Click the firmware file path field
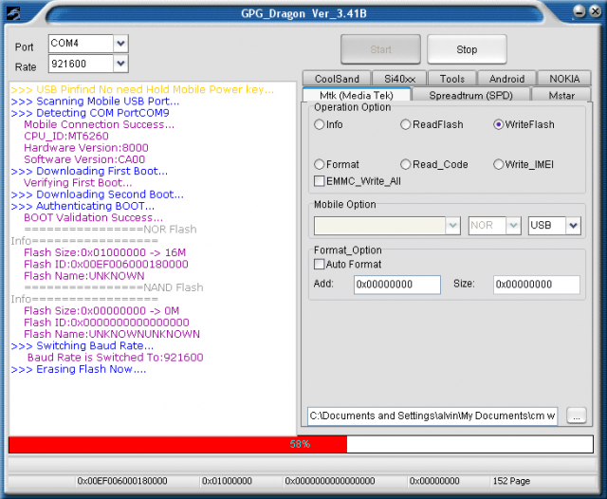Image resolution: width=607 pixels, height=499 pixels. (x=432, y=416)
